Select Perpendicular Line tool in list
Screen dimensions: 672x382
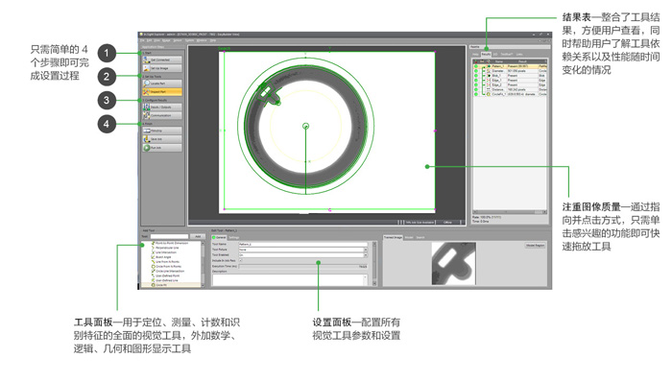coord(167,248)
